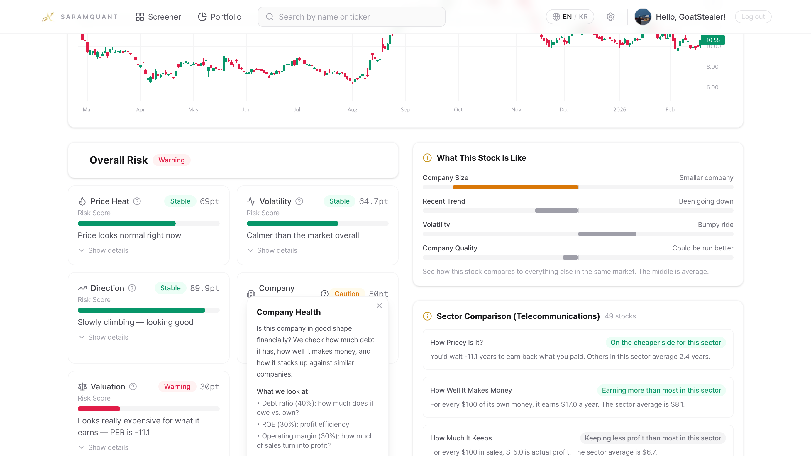The width and height of the screenshot is (811, 456).
Task: Click the Price Heat flame icon
Action: pos(82,201)
